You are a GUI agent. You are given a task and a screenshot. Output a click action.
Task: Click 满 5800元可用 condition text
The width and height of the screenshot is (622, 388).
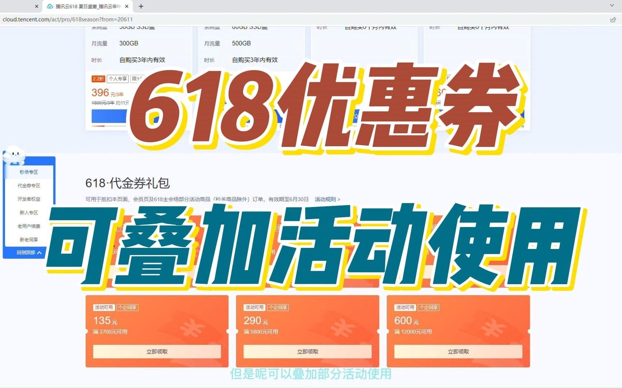pos(261,332)
